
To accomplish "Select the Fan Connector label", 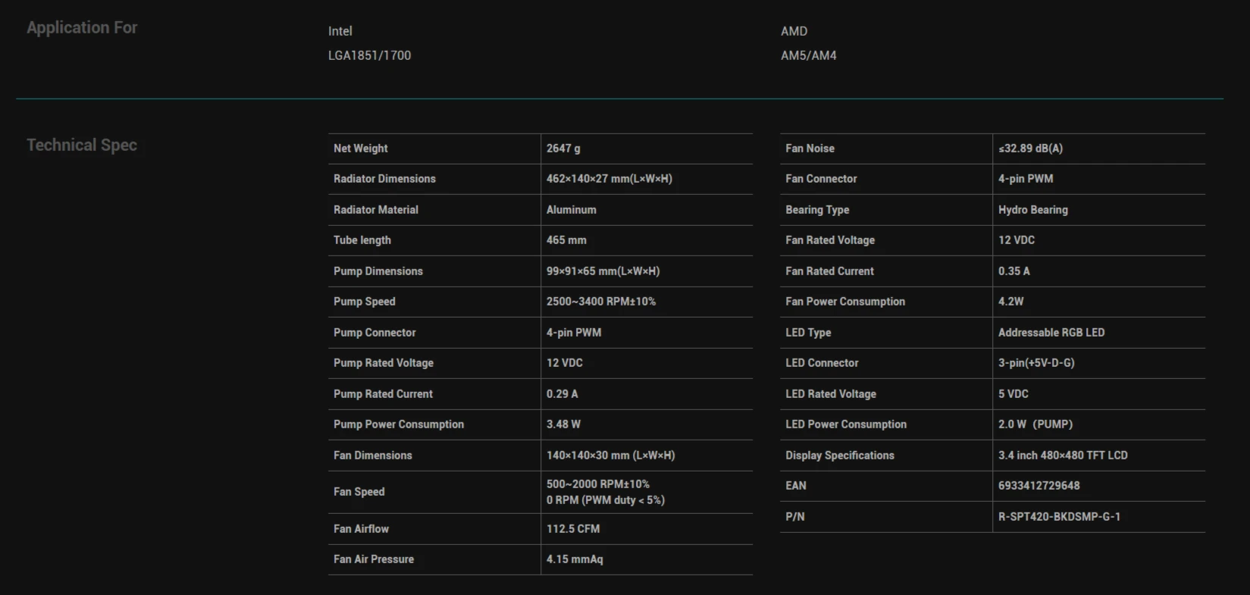I will [x=821, y=179].
